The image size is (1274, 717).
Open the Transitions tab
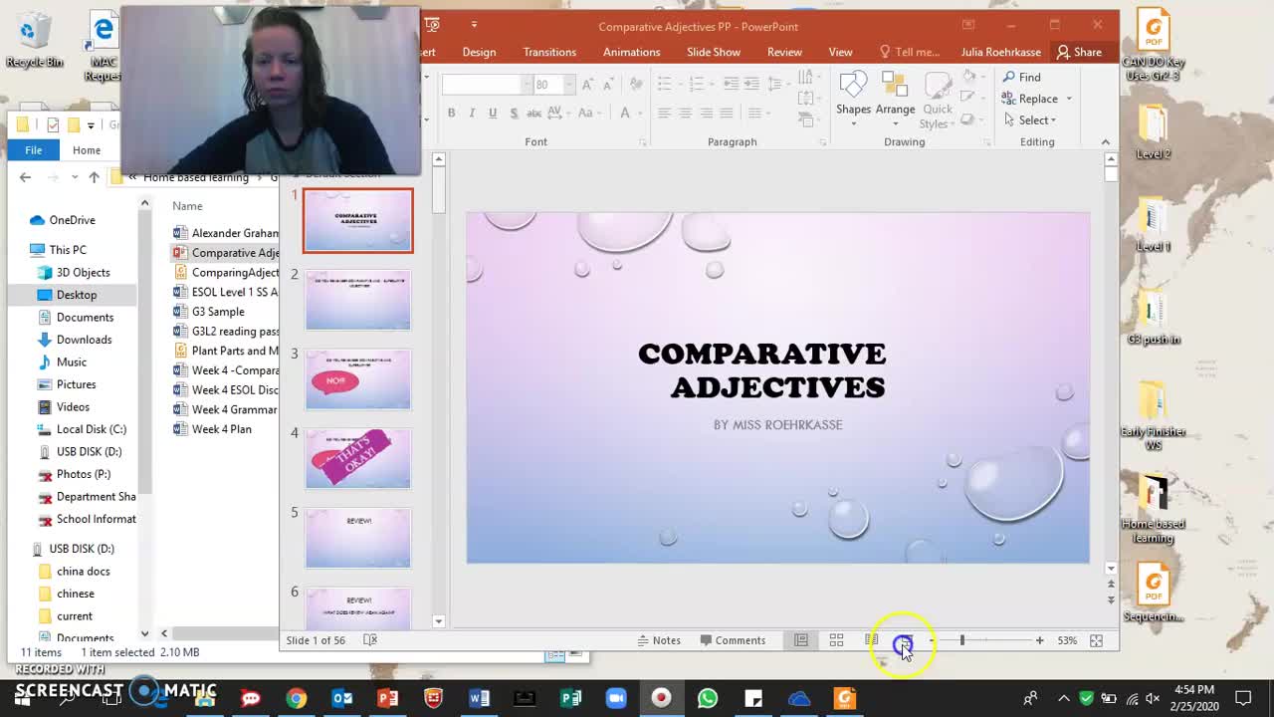point(549,52)
